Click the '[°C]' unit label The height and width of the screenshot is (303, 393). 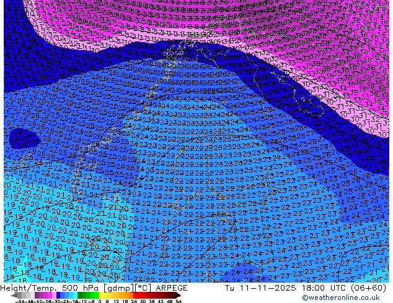click(x=143, y=288)
